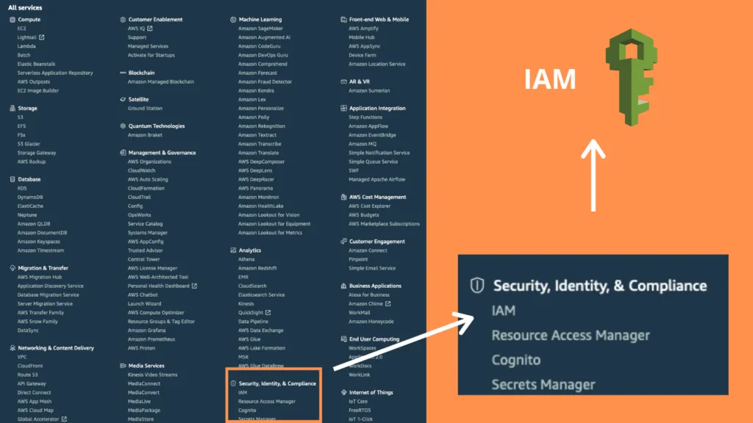Screen dimensions: 753x423
Task: Select the highlighted Security, Identity, & Compliance section
Action: pyautogui.click(x=276, y=383)
